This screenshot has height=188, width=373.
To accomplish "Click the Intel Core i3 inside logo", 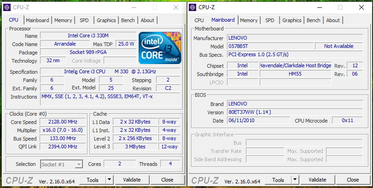I will [x=160, y=48].
